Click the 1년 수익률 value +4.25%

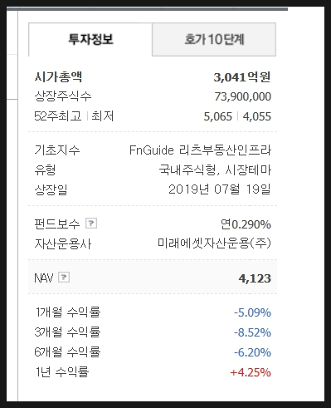point(251,372)
